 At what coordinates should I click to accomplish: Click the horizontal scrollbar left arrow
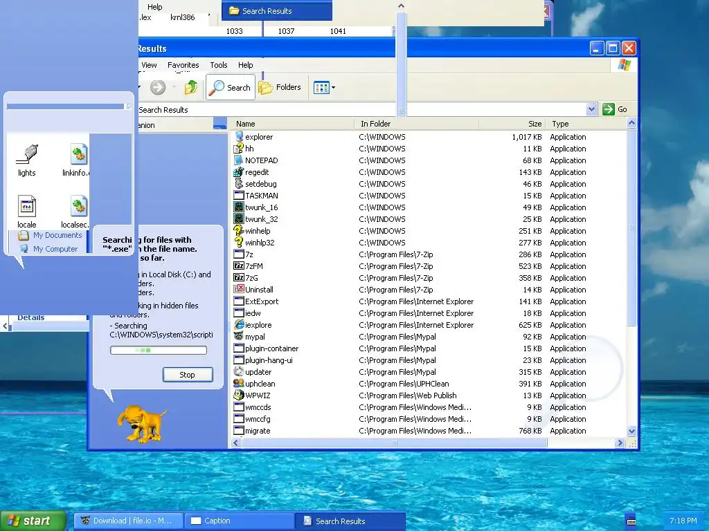tap(235, 443)
